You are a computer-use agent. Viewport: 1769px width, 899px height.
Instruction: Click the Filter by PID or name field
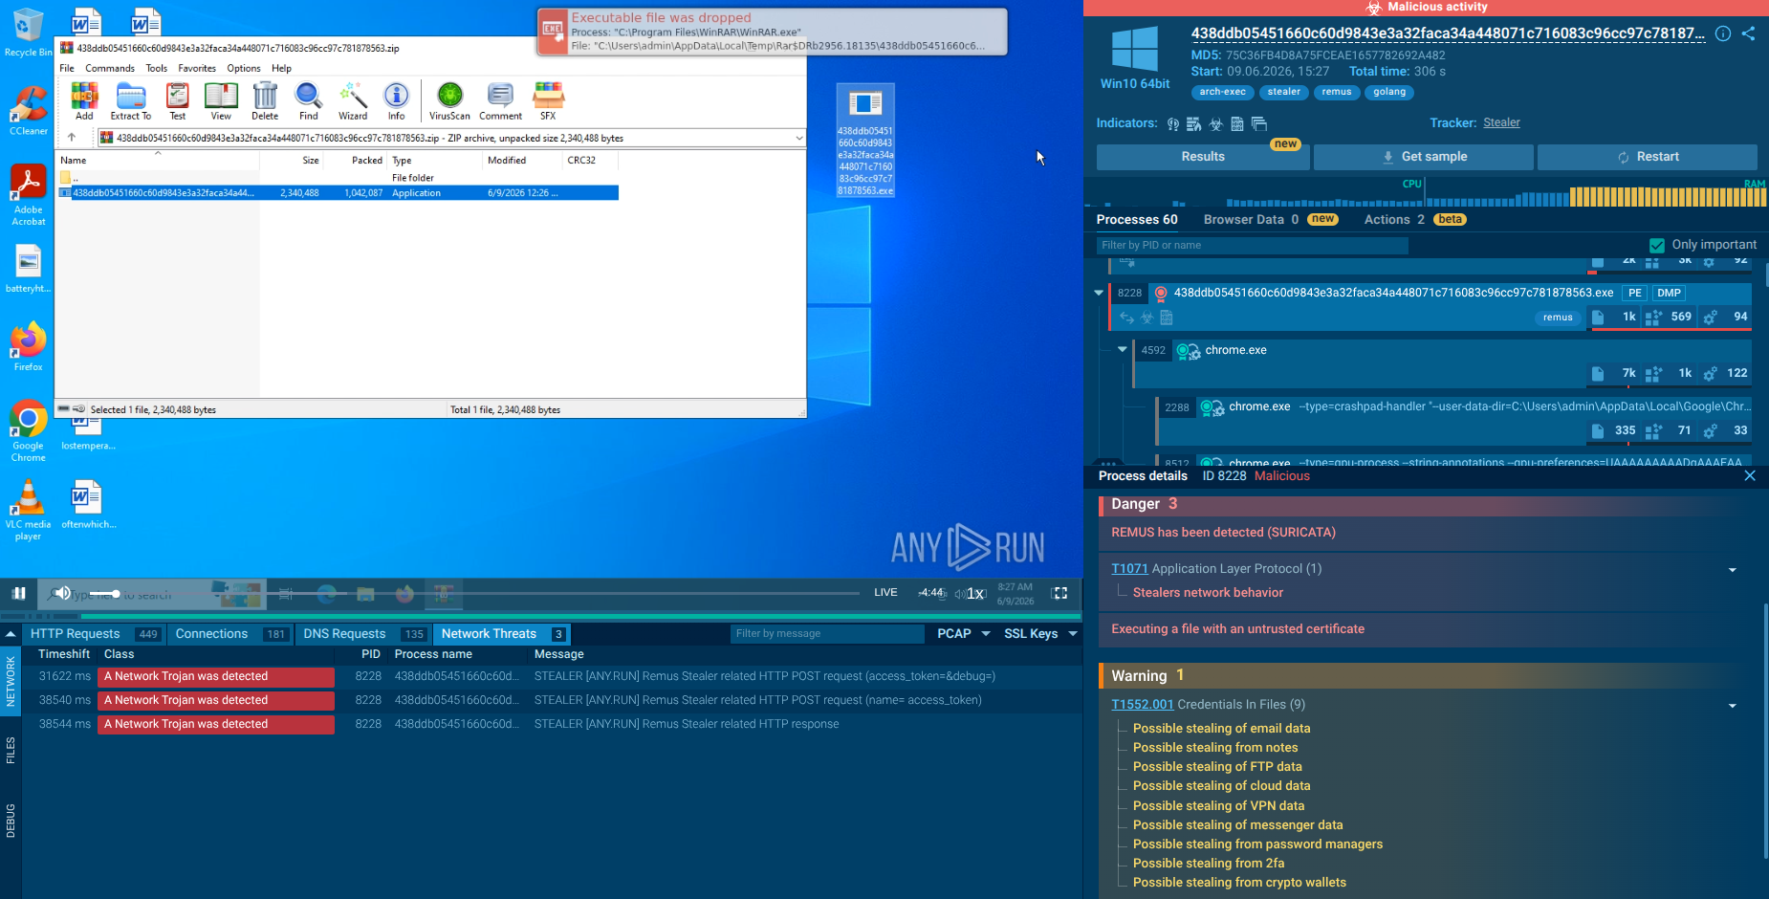click(1252, 245)
